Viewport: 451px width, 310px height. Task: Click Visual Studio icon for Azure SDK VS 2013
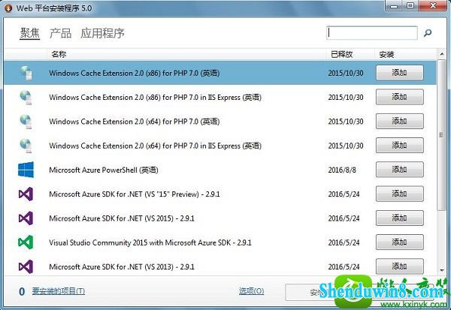point(26,266)
